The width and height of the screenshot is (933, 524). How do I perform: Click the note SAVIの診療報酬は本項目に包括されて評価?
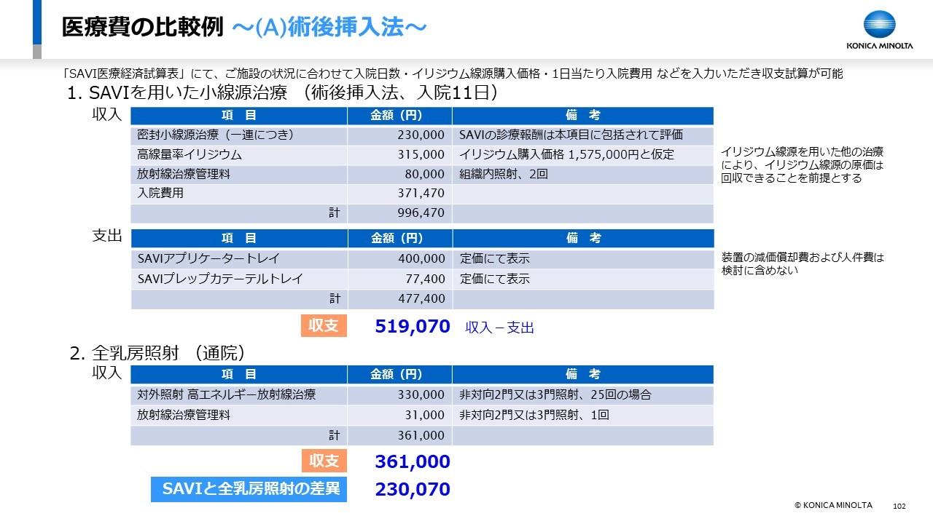click(571, 135)
